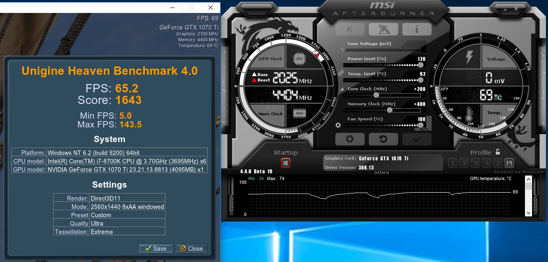Click the Mode value 2560x1440 8xAA windowed
This screenshot has height=262, width=548.
tap(127, 206)
